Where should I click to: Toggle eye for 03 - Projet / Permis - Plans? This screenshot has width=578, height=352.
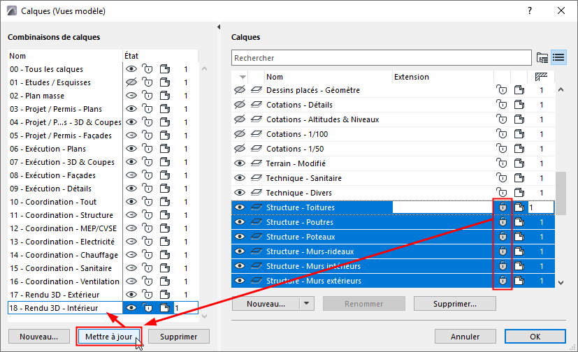click(131, 109)
